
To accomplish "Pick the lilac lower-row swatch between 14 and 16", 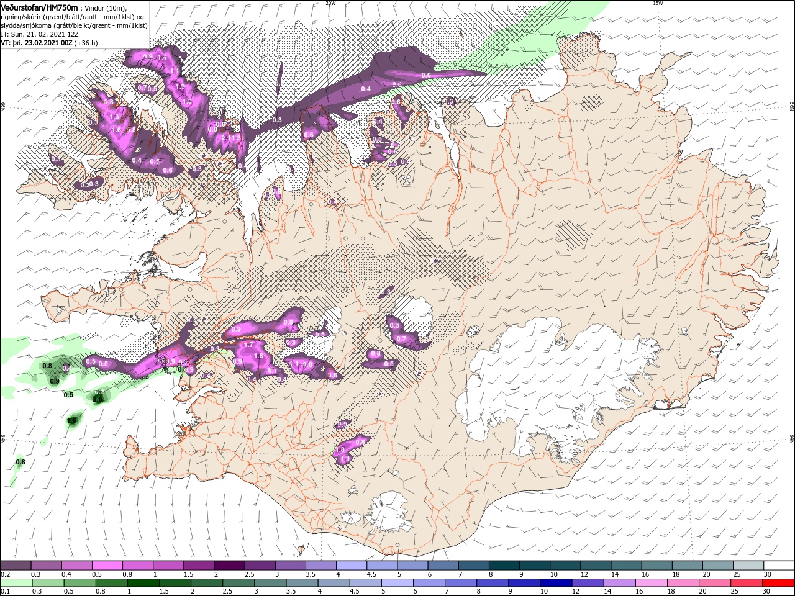I will pyautogui.click(x=620, y=583).
